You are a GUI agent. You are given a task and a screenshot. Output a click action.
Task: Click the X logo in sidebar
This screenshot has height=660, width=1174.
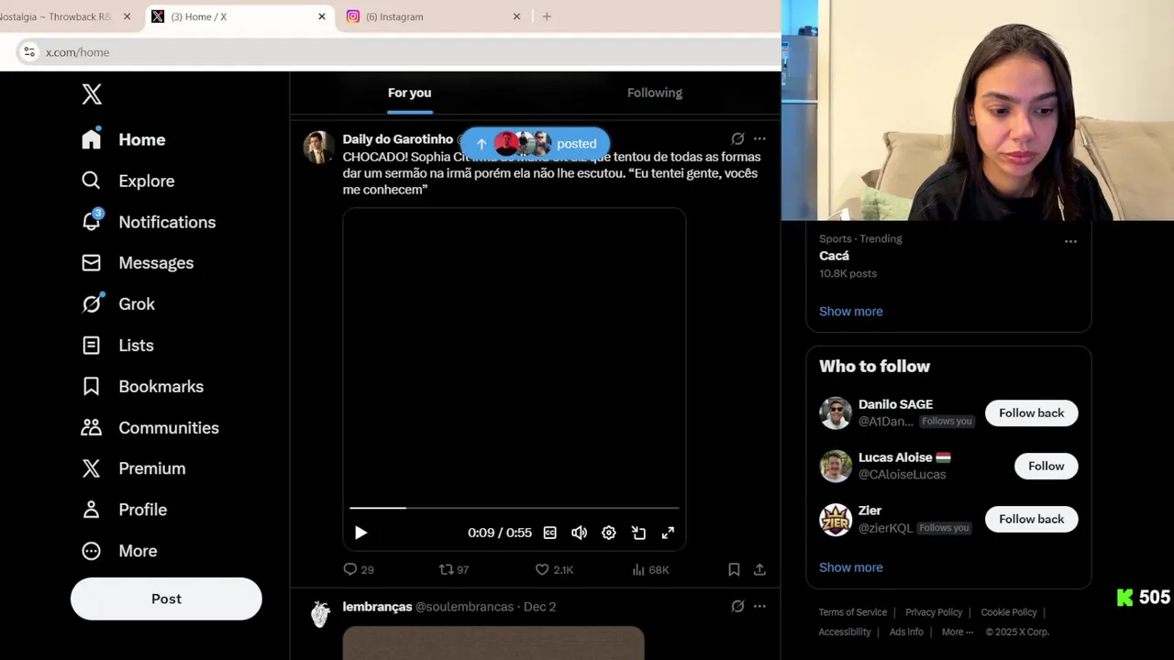pyautogui.click(x=92, y=93)
